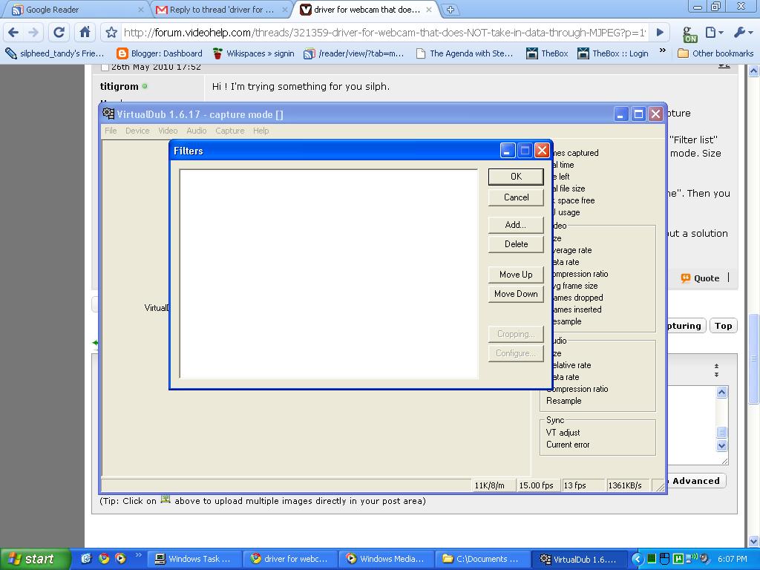Open the VirtualDub Capture menu
The width and height of the screenshot is (760, 570).
[x=230, y=131]
